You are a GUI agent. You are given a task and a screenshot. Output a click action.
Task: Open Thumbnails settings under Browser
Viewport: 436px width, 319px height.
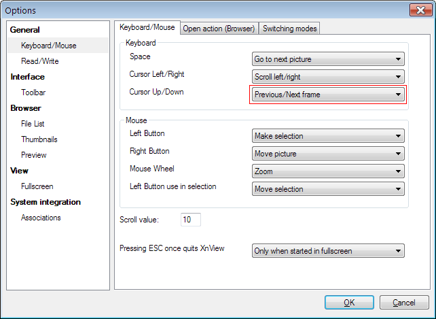[x=39, y=139]
